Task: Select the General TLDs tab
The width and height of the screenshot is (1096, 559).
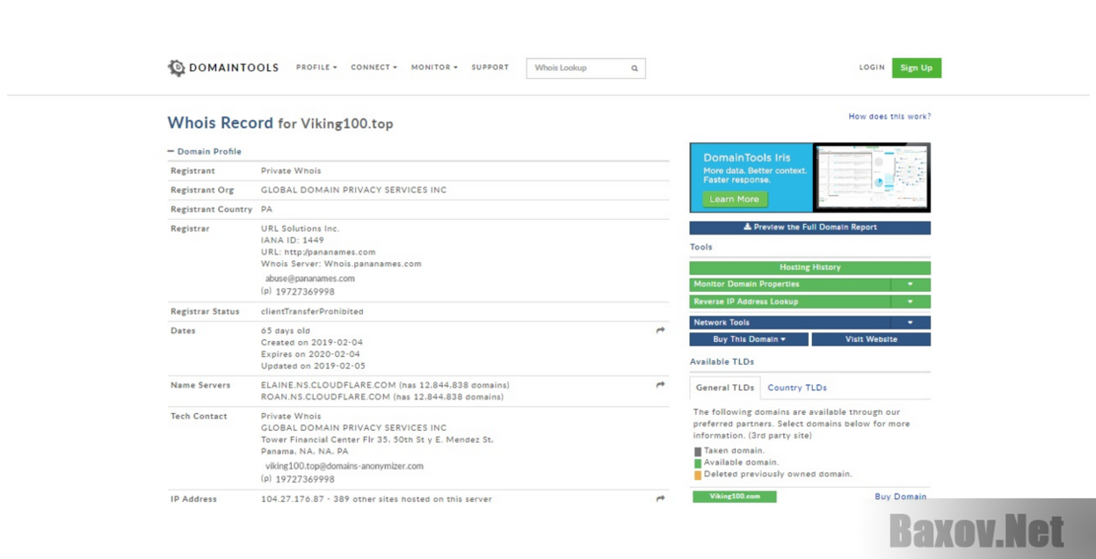Action: [x=725, y=388]
